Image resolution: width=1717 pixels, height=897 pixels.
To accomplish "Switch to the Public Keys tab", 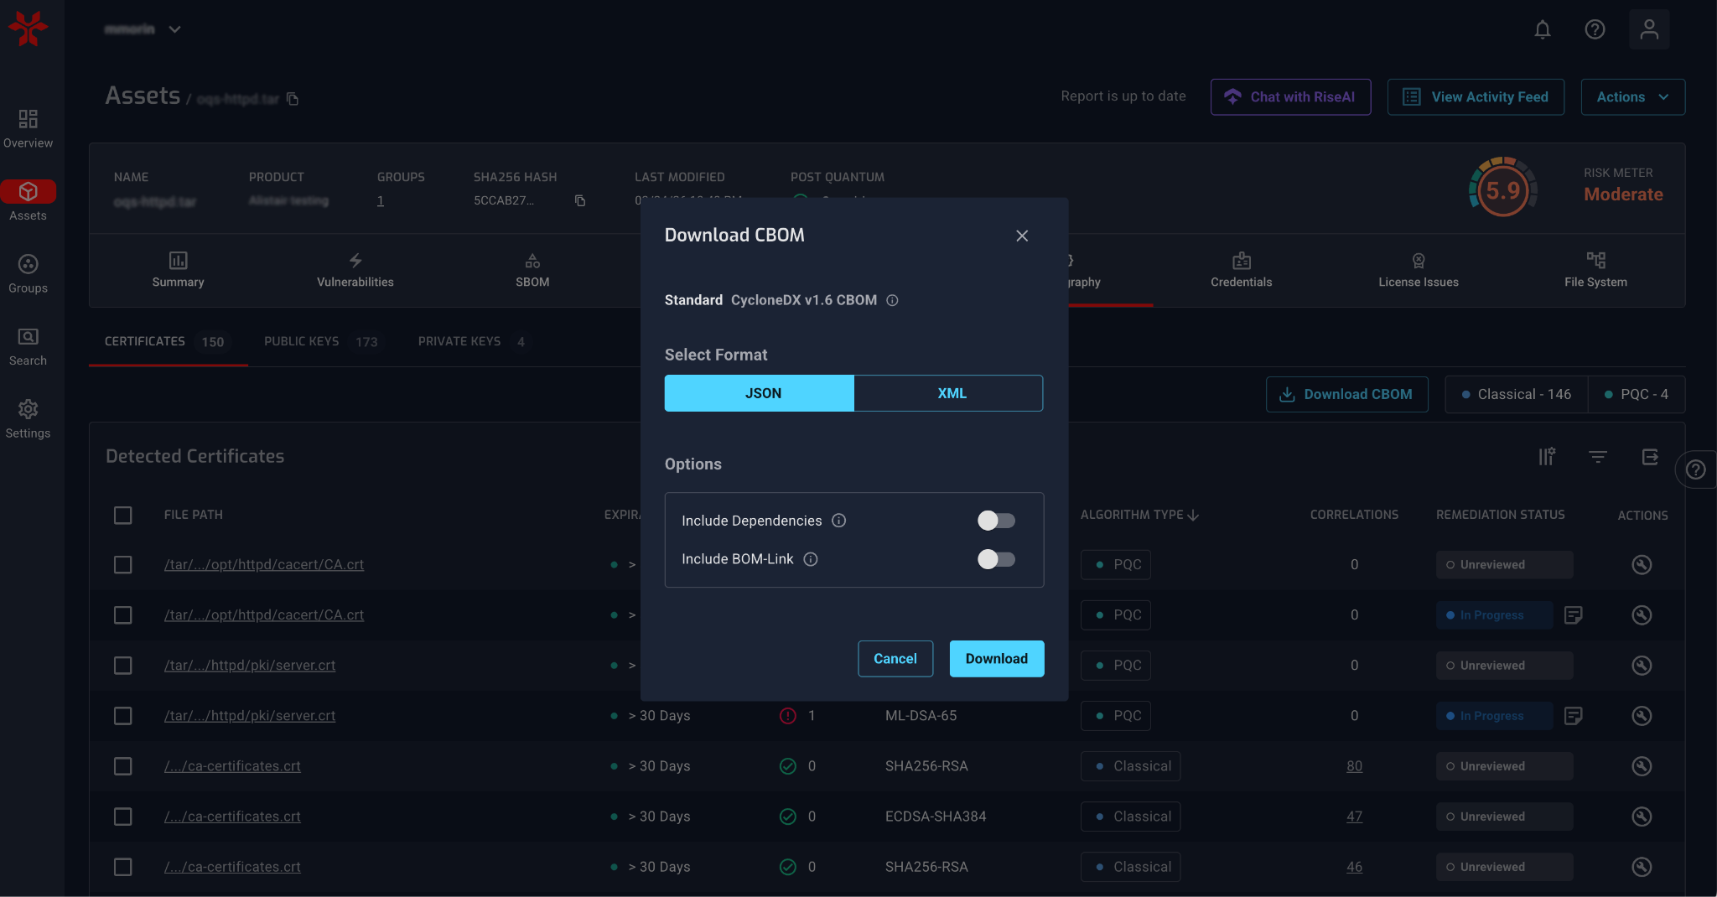I will coord(319,342).
